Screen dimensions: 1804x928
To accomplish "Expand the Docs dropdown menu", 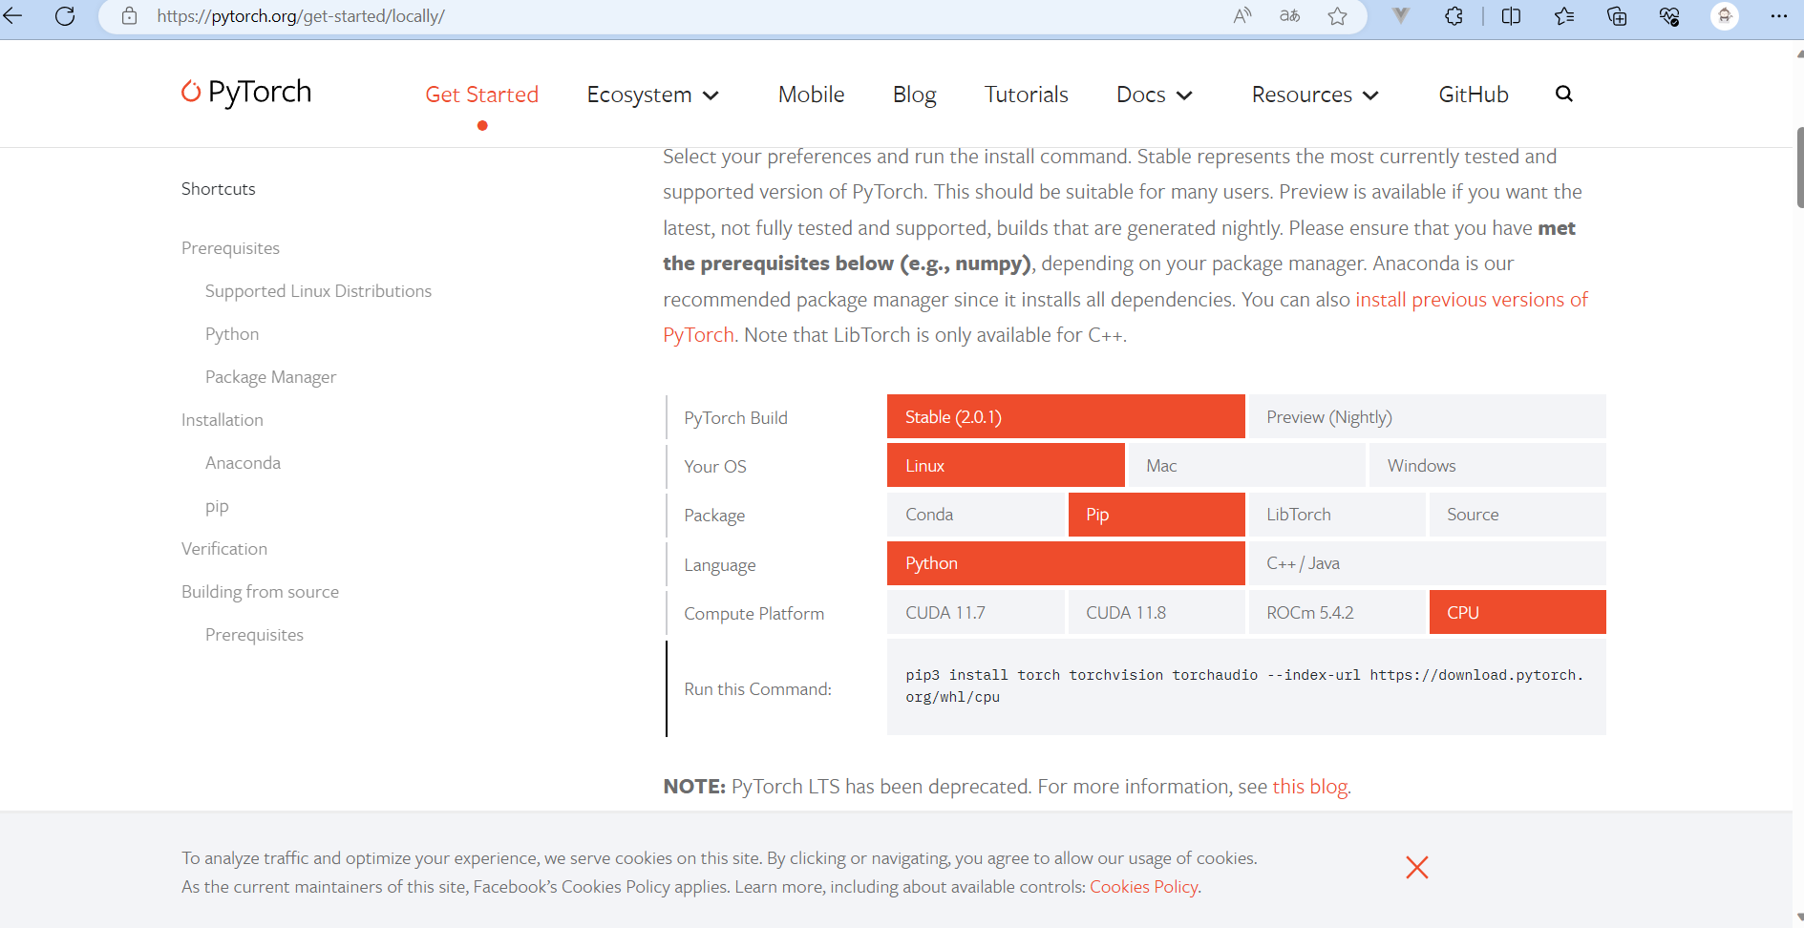I will tap(1155, 95).
